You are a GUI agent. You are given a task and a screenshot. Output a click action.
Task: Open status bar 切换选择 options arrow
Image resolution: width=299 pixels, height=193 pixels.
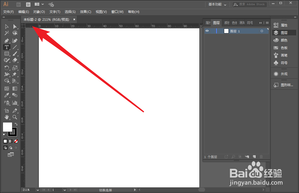click(135, 190)
